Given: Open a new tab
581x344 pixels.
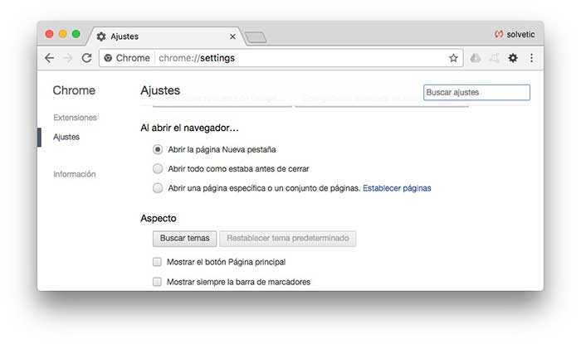Looking at the screenshot, I should [255, 36].
